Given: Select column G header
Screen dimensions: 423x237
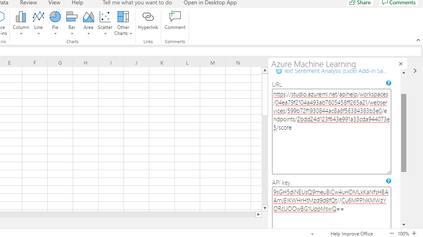Looking at the screenshot, I should [x=60, y=63].
